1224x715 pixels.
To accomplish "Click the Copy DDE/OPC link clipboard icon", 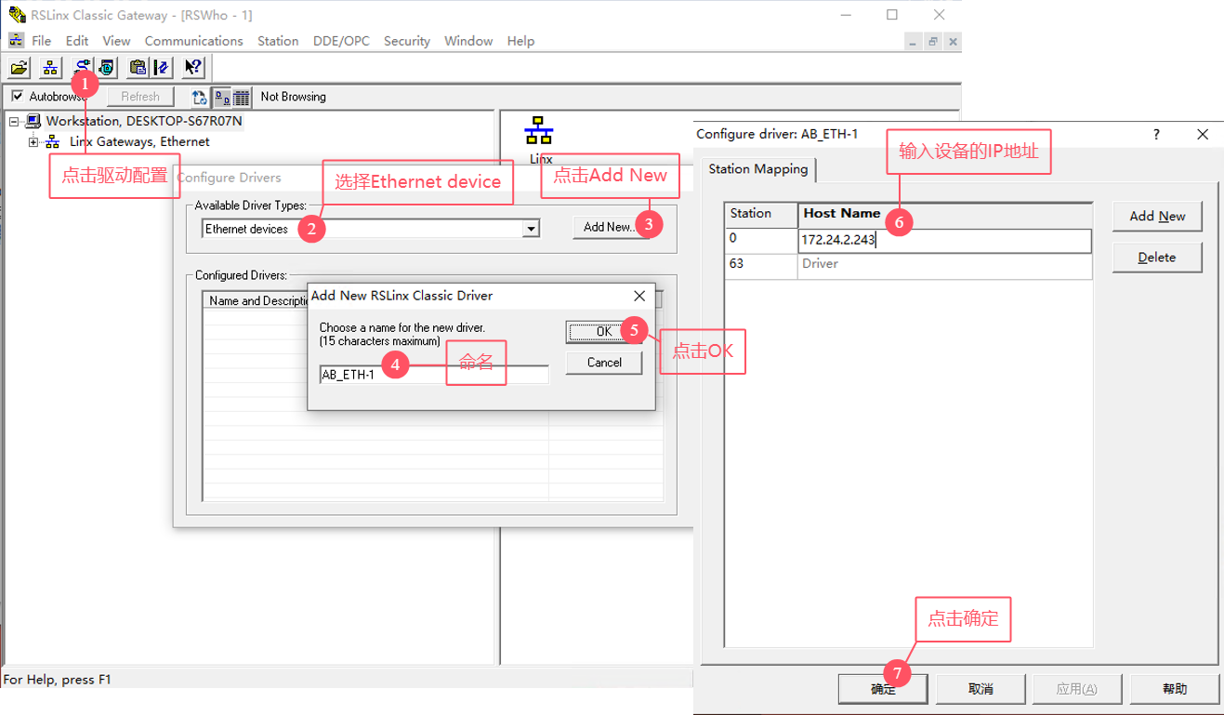I will point(138,67).
